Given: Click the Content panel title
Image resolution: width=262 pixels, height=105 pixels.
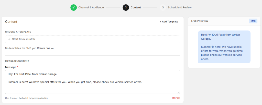Looking at the screenshot, I should (11, 22).
